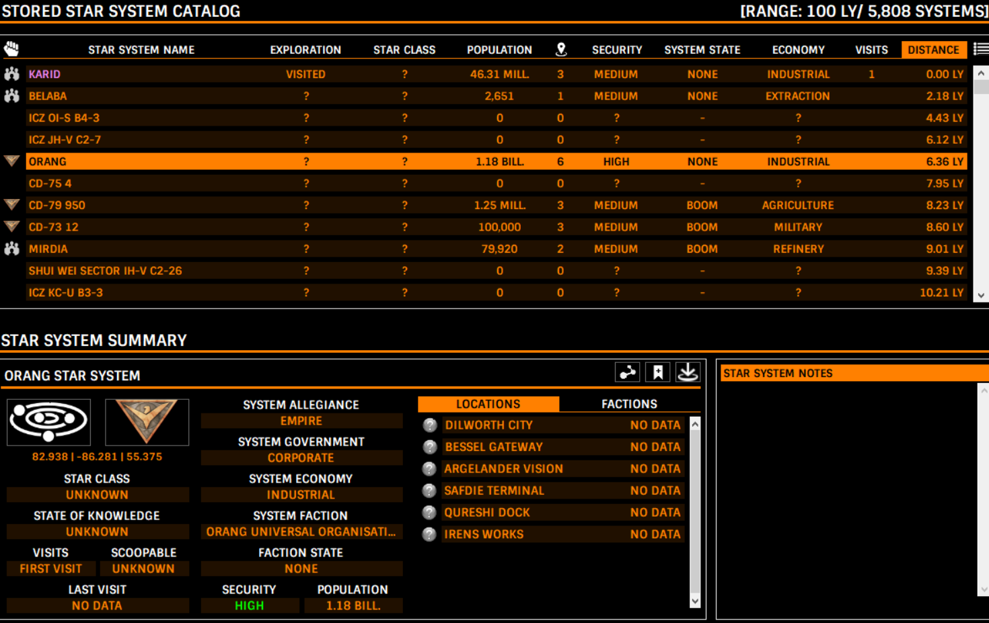Click the hand icon in the catalog header
The image size is (989, 623).
click(x=11, y=49)
